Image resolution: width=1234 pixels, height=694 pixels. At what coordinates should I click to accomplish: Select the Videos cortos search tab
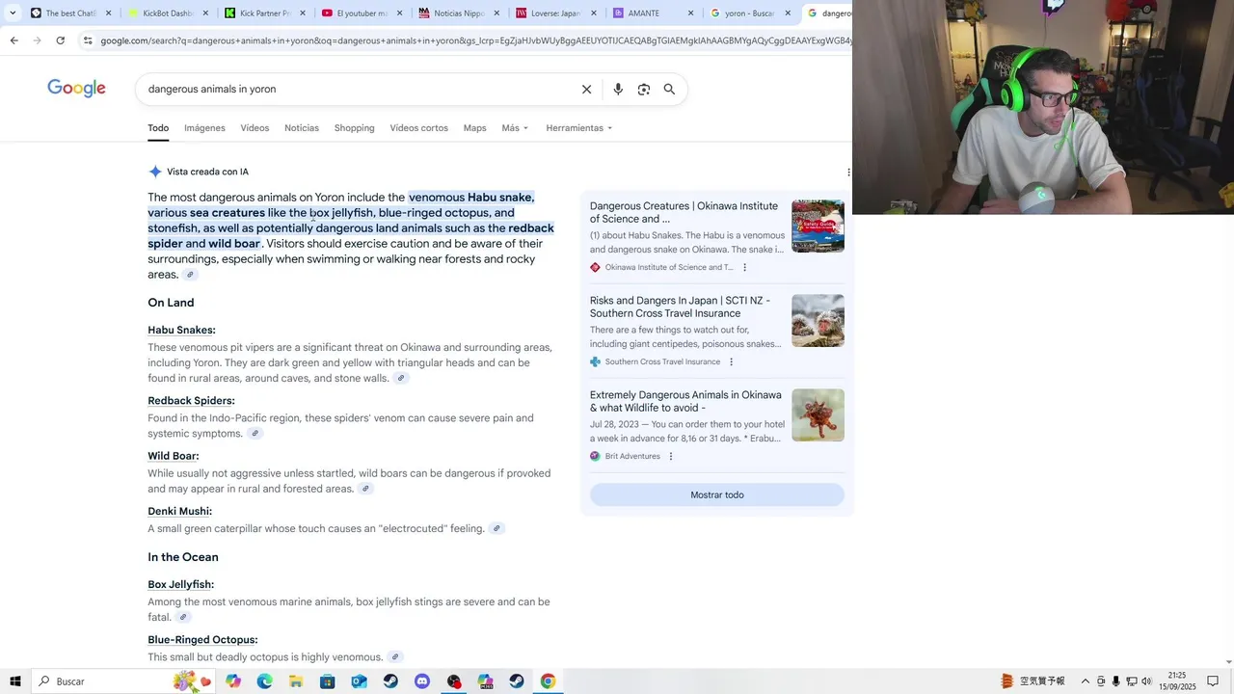pos(418,128)
